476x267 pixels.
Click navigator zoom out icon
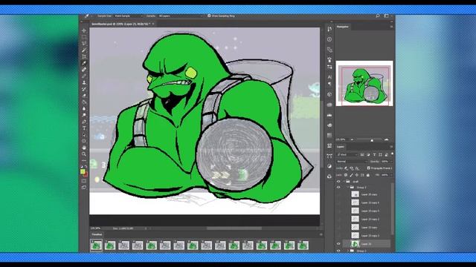(x=352, y=139)
